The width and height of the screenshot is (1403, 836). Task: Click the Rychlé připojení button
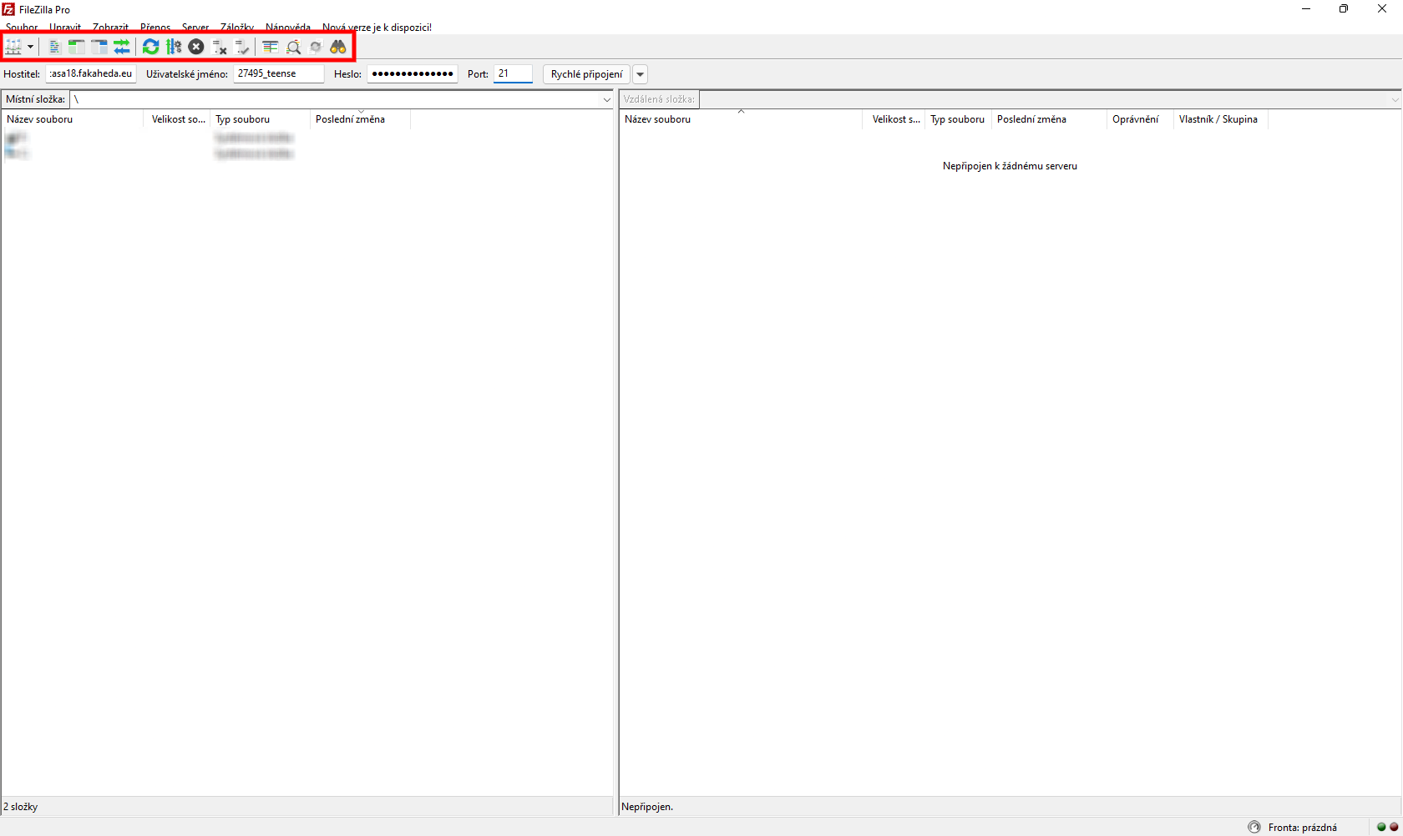click(586, 74)
